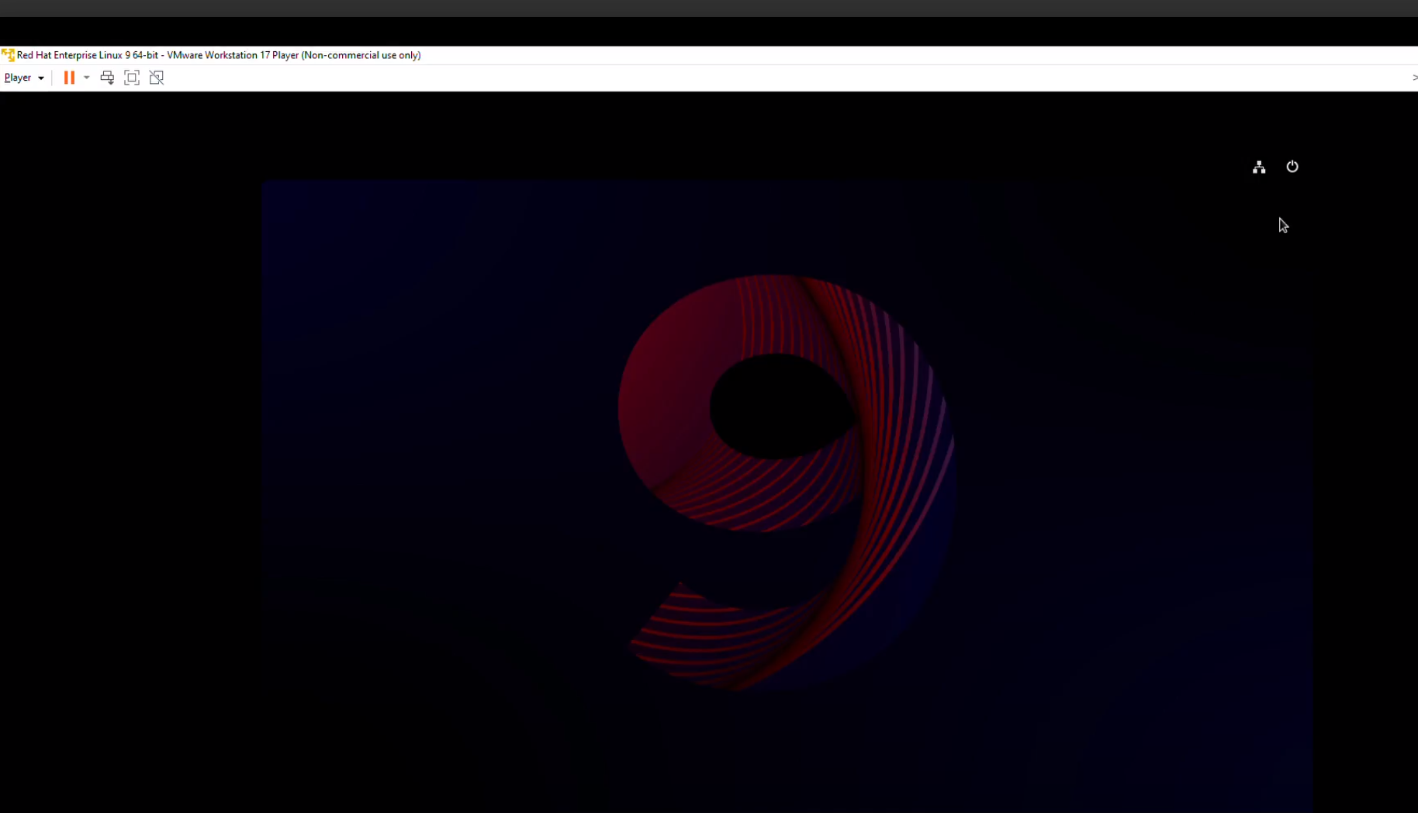Send Ctrl+Alt+Del to the virtual machine

tap(107, 78)
